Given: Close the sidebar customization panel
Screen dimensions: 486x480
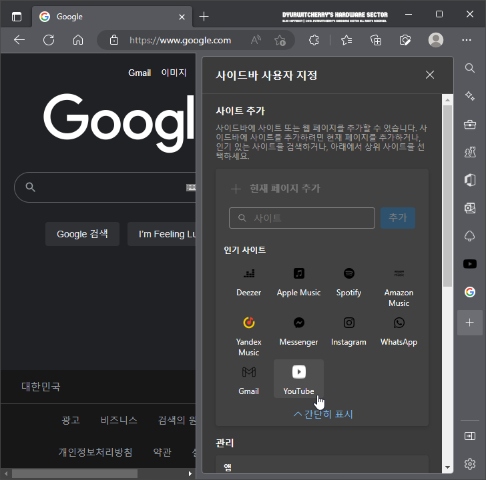Looking at the screenshot, I should (x=430, y=75).
